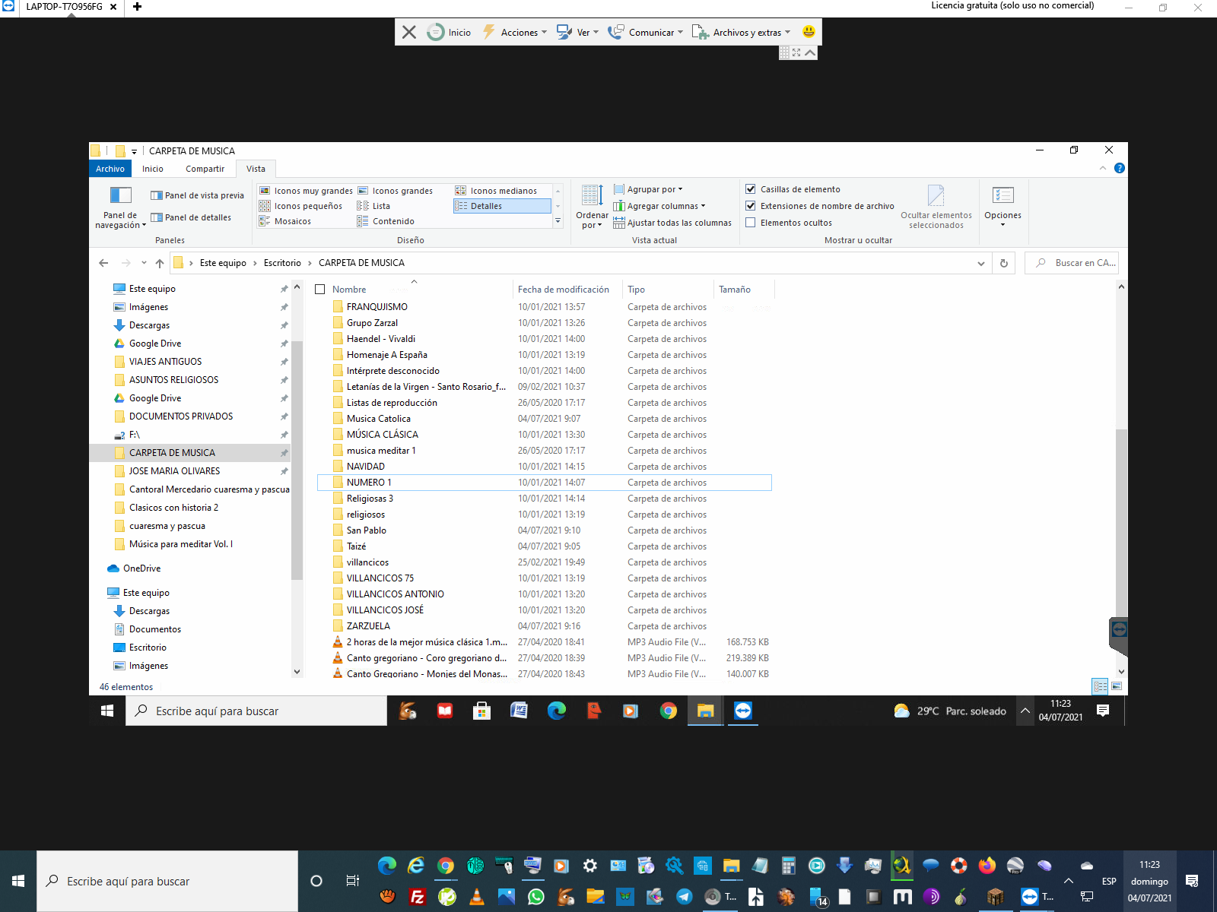Open Google Chrome in the remote taskbar

pos(668,711)
